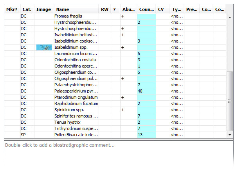Screen dimensions: 238x171
Task: Click count 2 for Raphidodinium fucatum
Action: coord(146,103)
